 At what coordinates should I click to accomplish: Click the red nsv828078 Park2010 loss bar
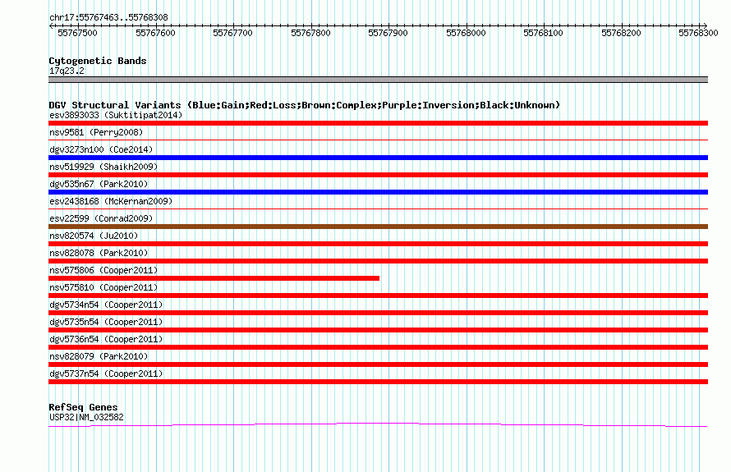pos(378,261)
